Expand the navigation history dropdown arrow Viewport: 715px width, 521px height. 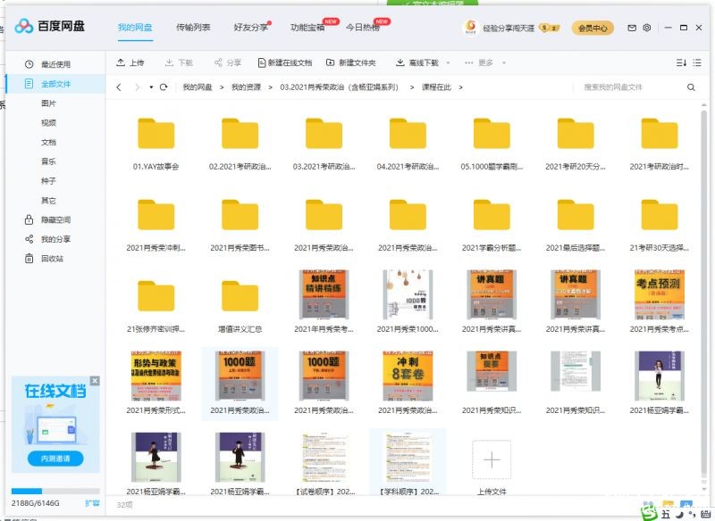tap(151, 87)
